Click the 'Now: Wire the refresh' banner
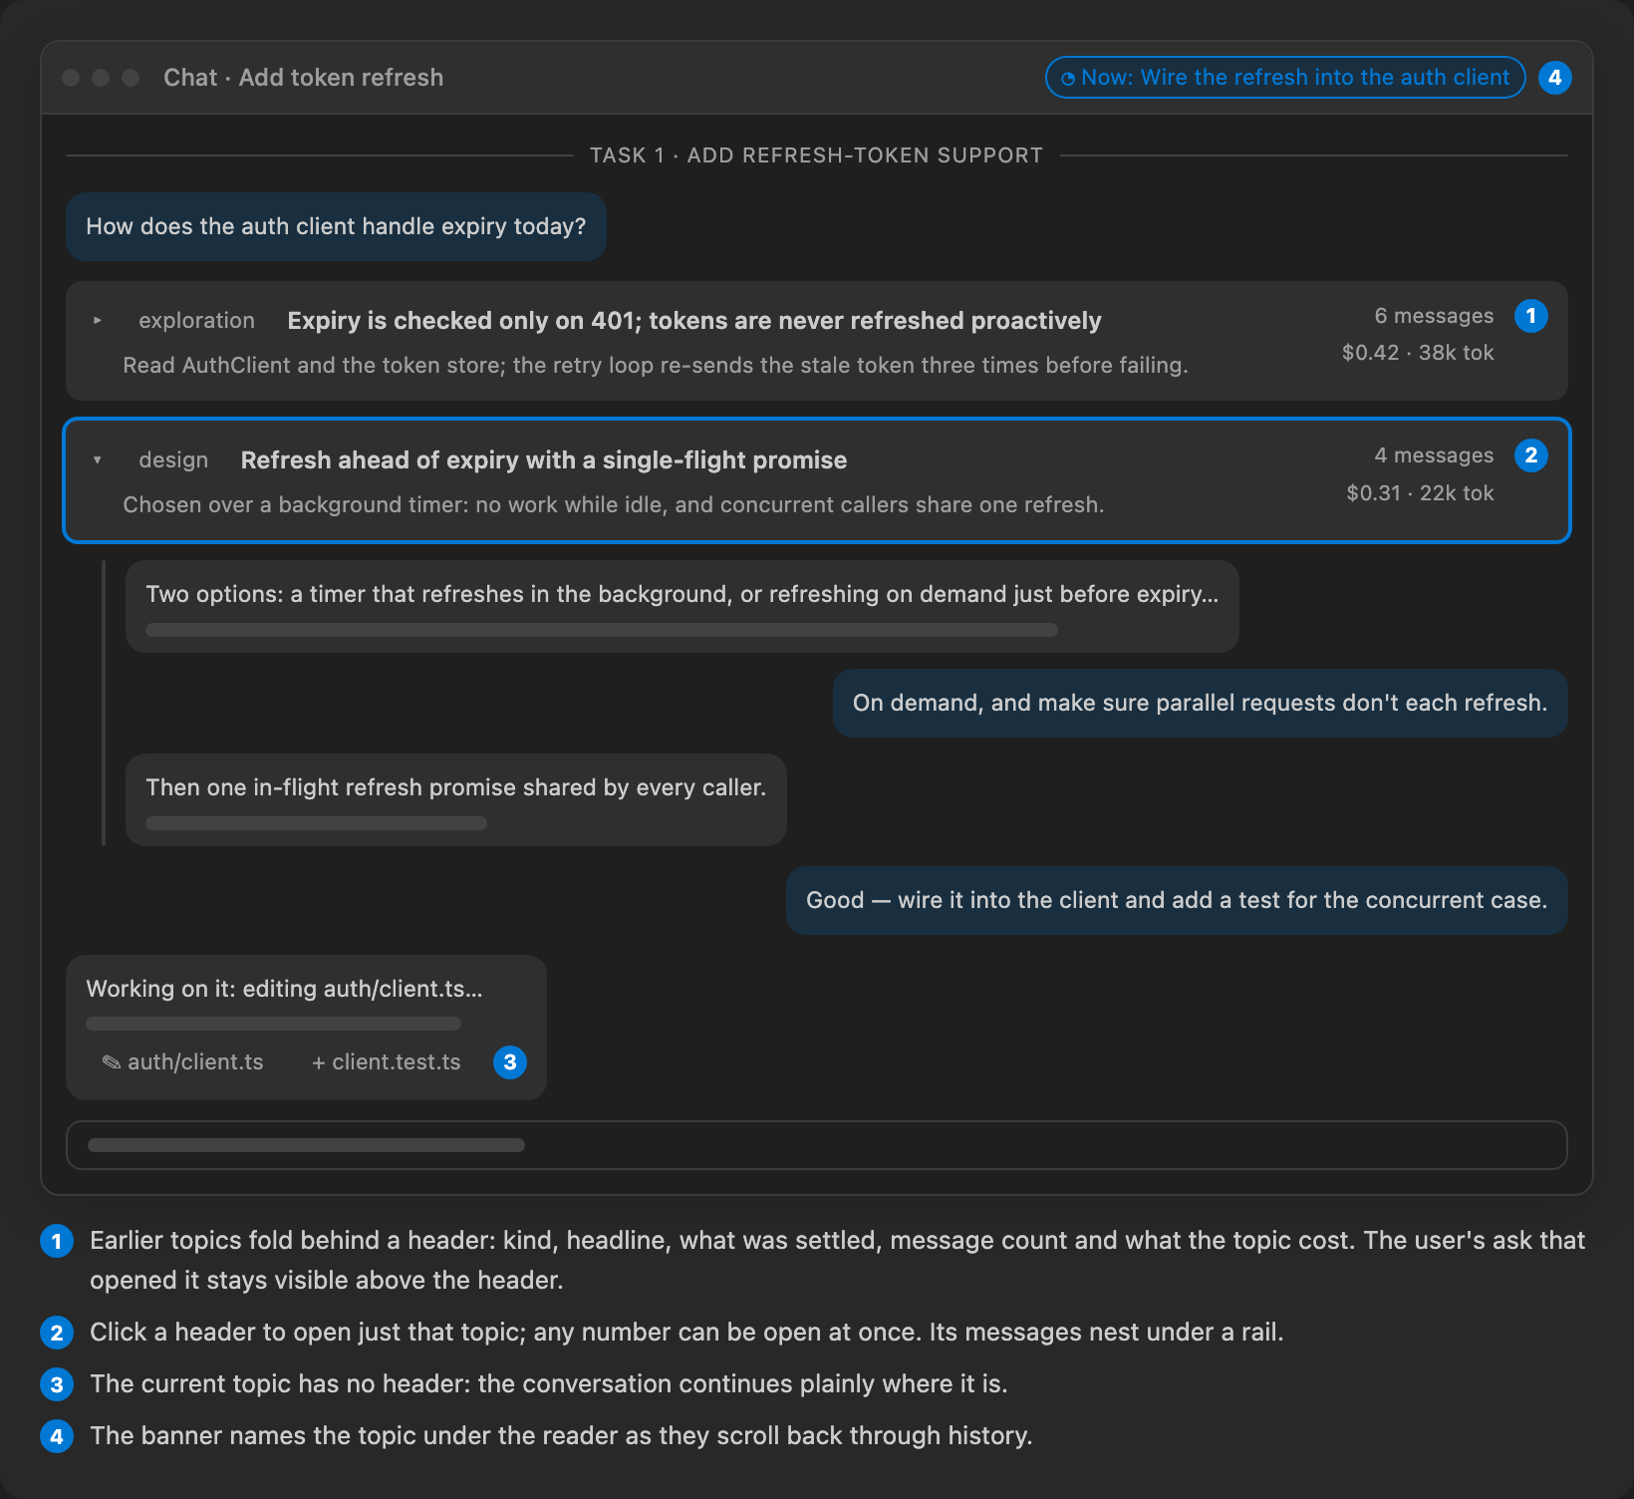Screen dimensions: 1634x1499 click(x=1285, y=78)
